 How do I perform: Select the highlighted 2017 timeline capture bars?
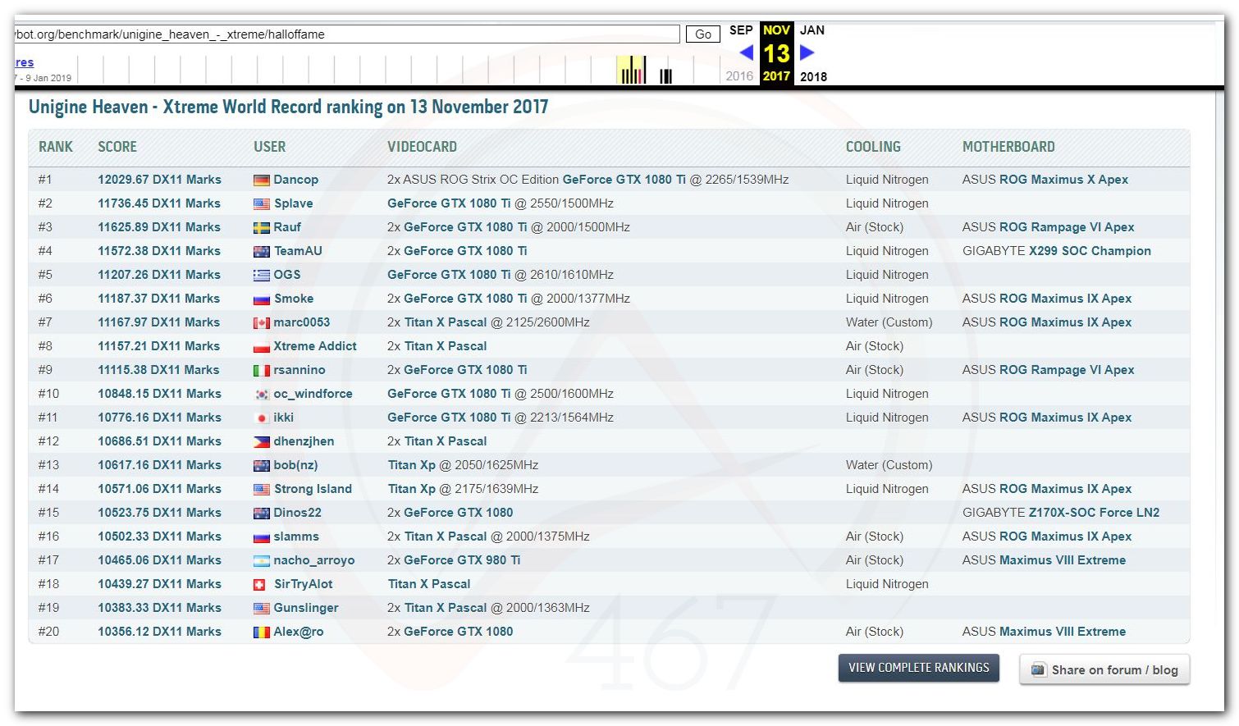633,71
